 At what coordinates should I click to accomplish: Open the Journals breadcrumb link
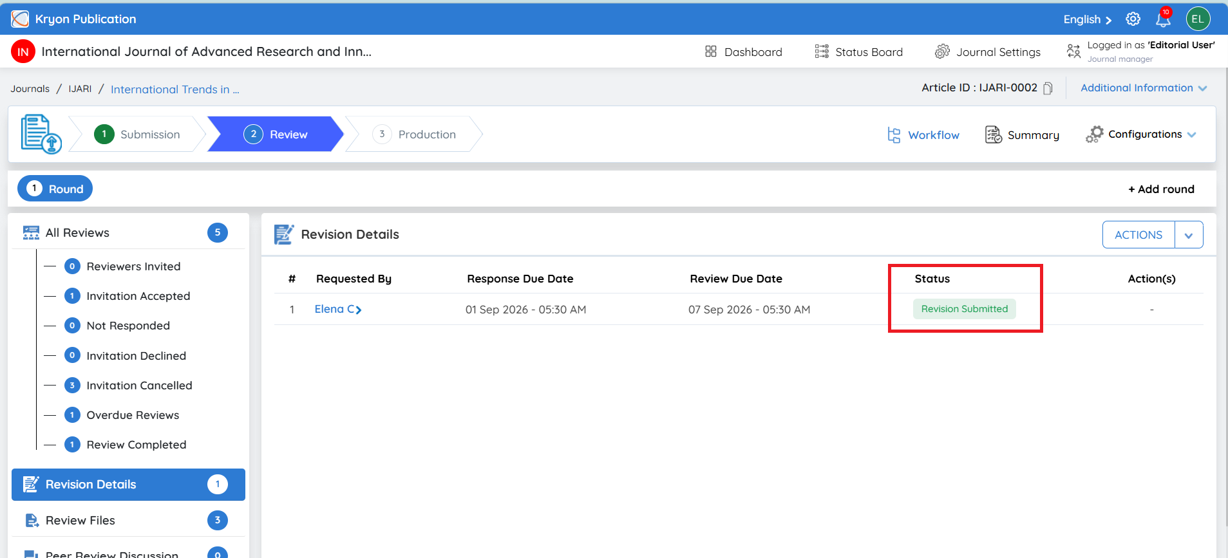tap(30, 89)
